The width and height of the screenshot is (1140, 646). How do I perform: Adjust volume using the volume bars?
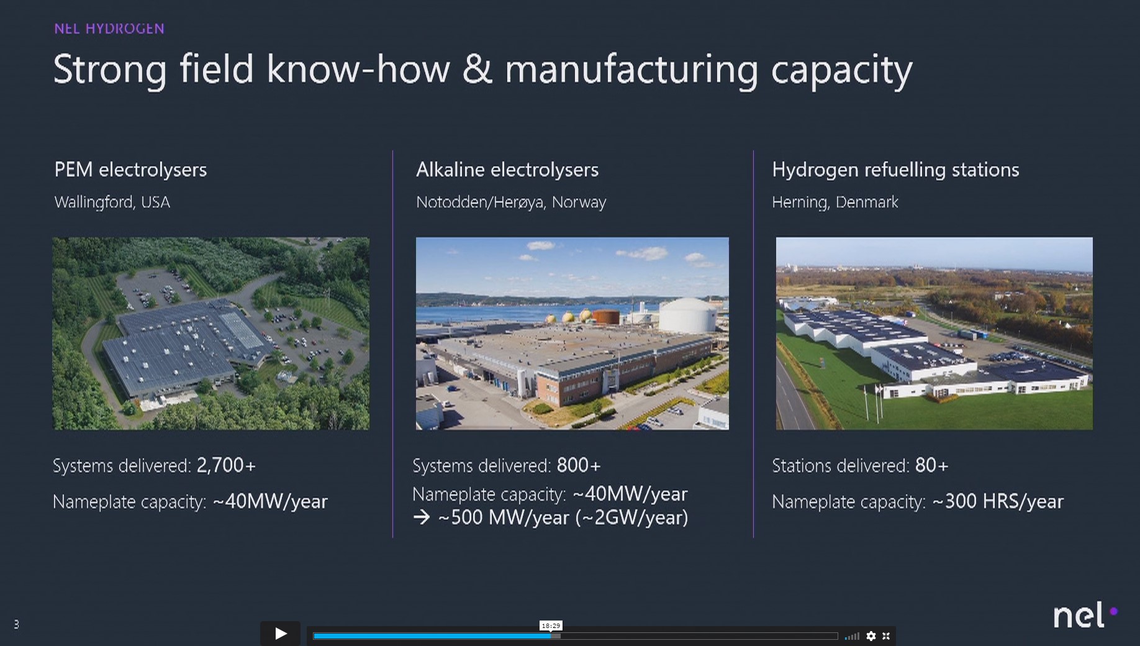coord(852,636)
